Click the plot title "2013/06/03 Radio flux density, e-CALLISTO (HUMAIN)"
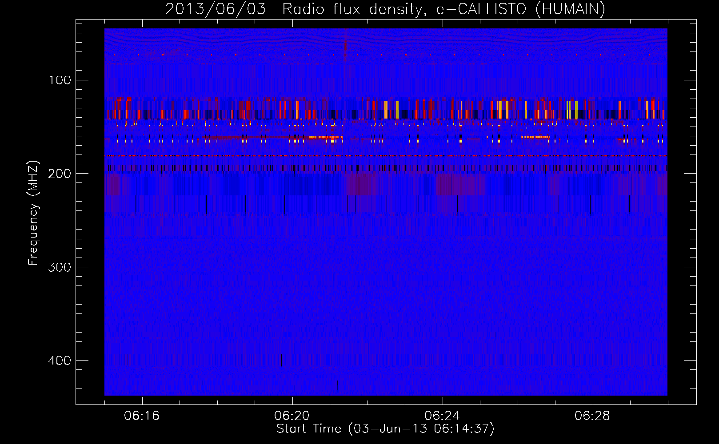The height and width of the screenshot is (444, 719). (x=385, y=9)
